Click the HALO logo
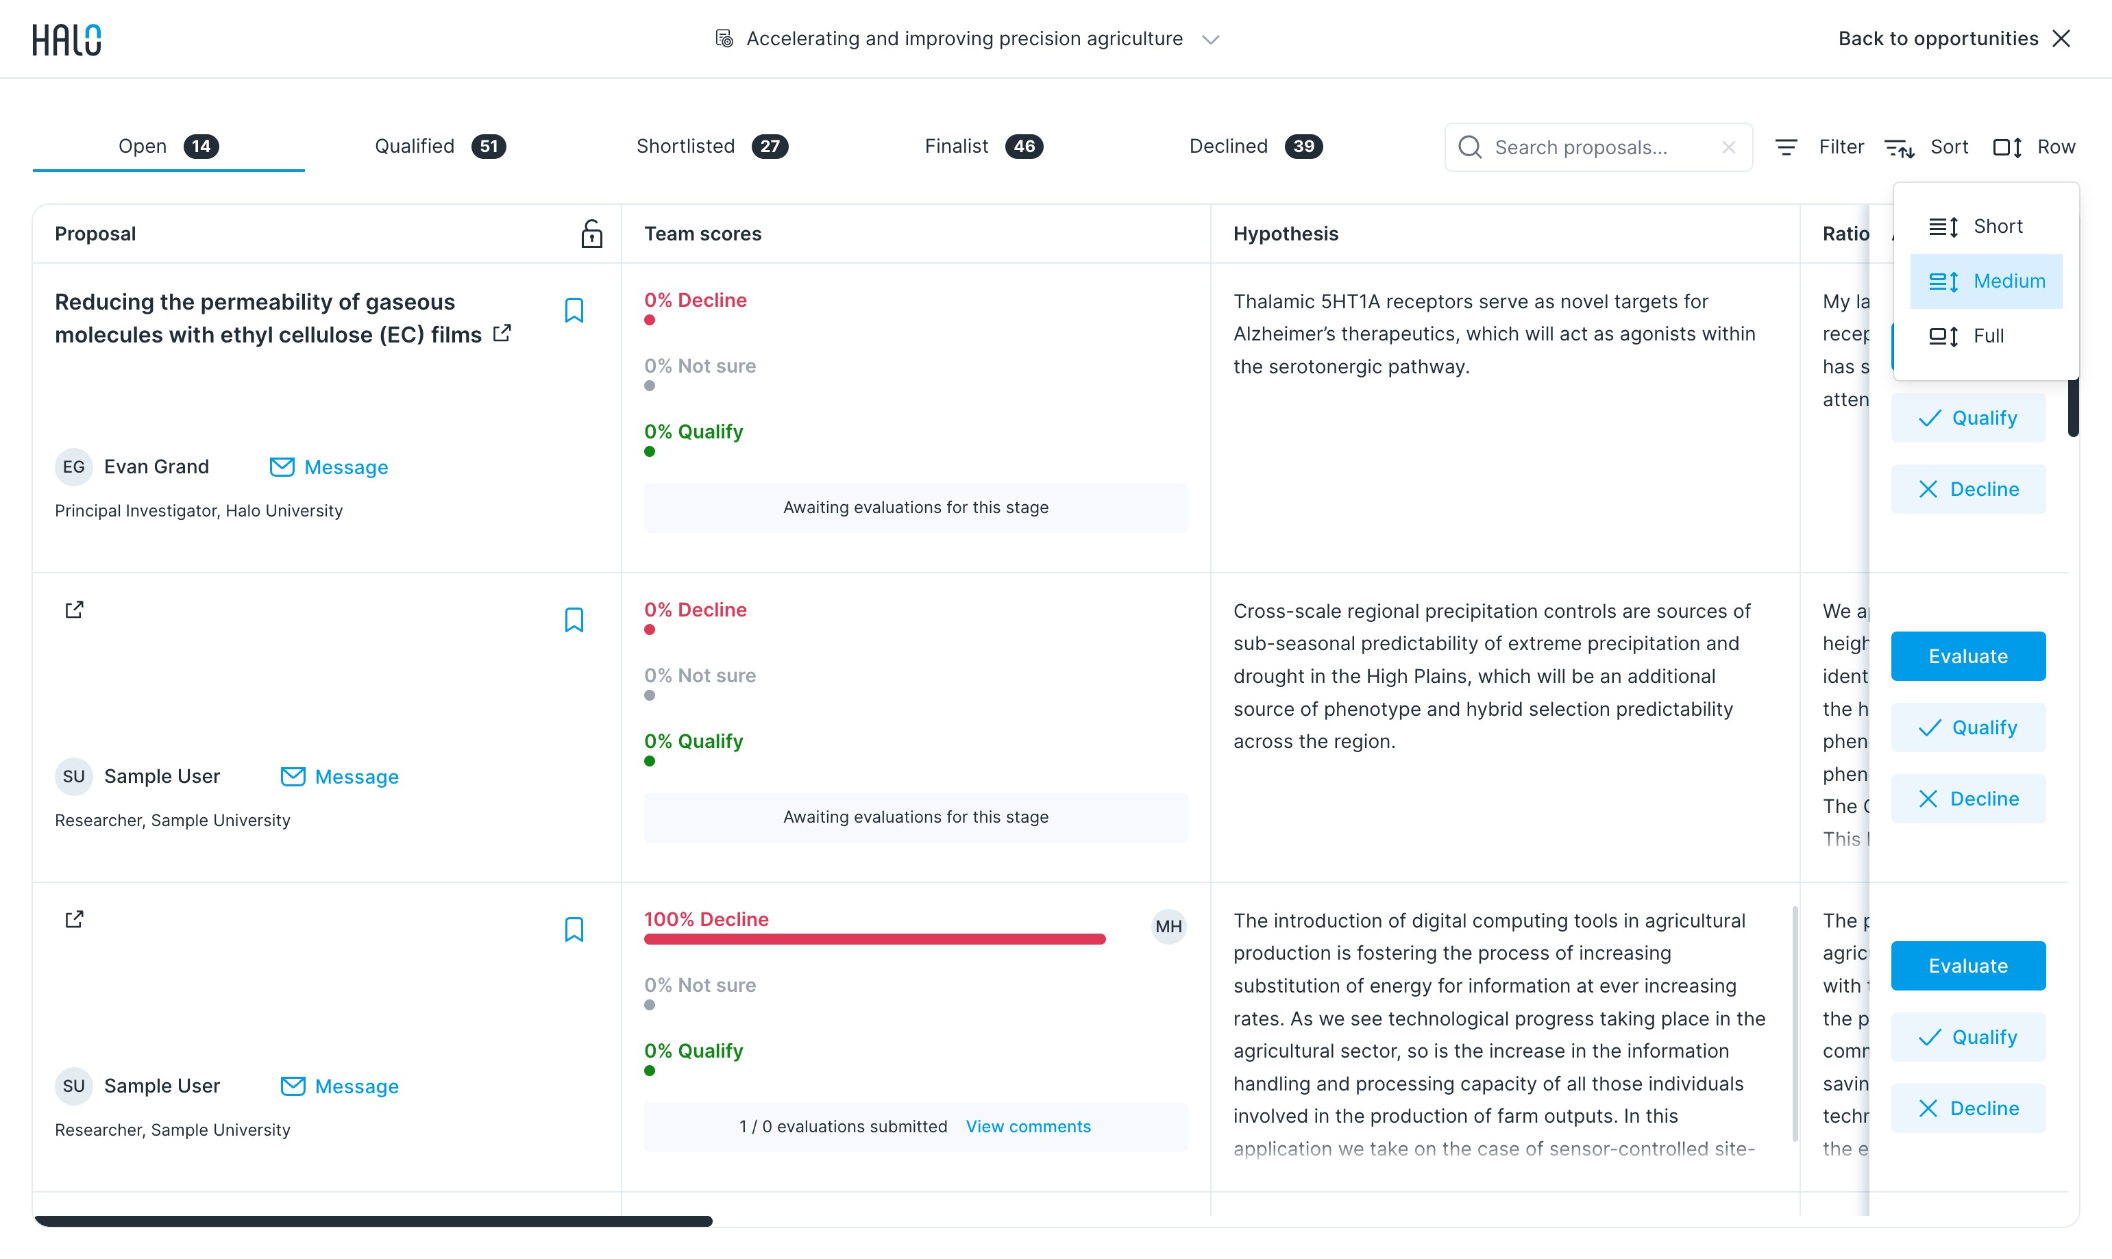This screenshot has width=2112, height=1259. coord(66,39)
